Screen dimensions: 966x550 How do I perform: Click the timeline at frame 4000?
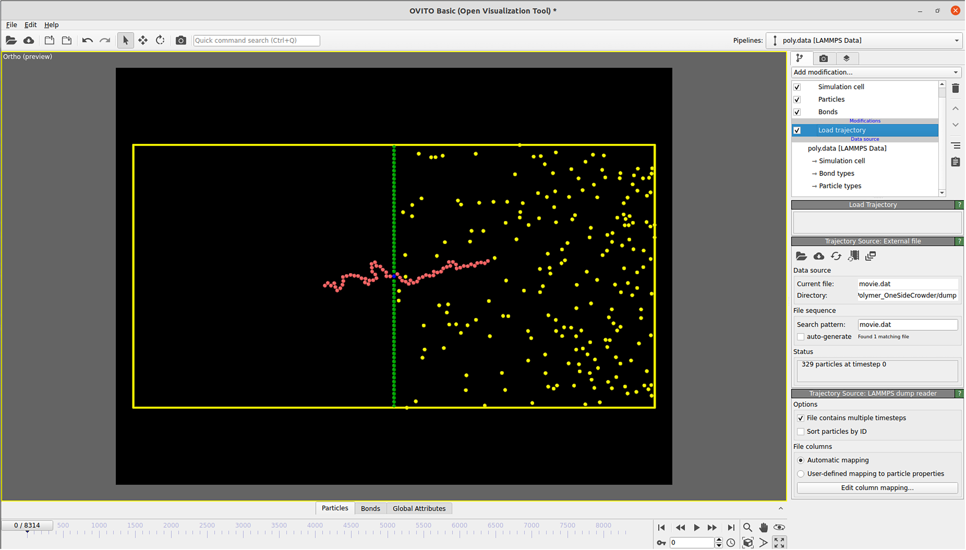[316, 533]
